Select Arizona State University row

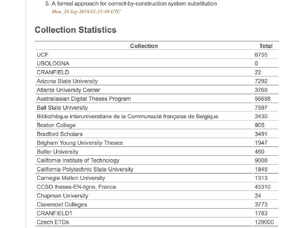pyautogui.click(x=157, y=81)
